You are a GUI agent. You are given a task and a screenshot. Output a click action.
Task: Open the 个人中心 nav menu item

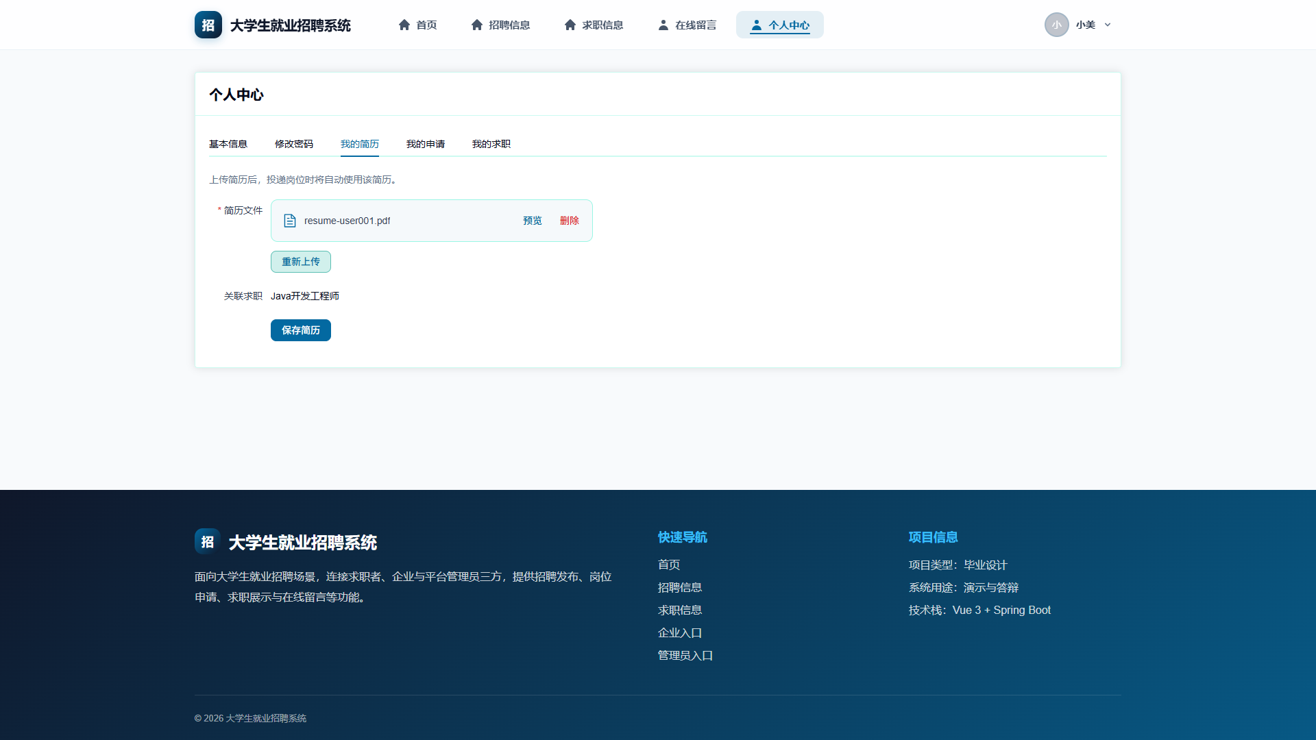pyautogui.click(x=780, y=25)
